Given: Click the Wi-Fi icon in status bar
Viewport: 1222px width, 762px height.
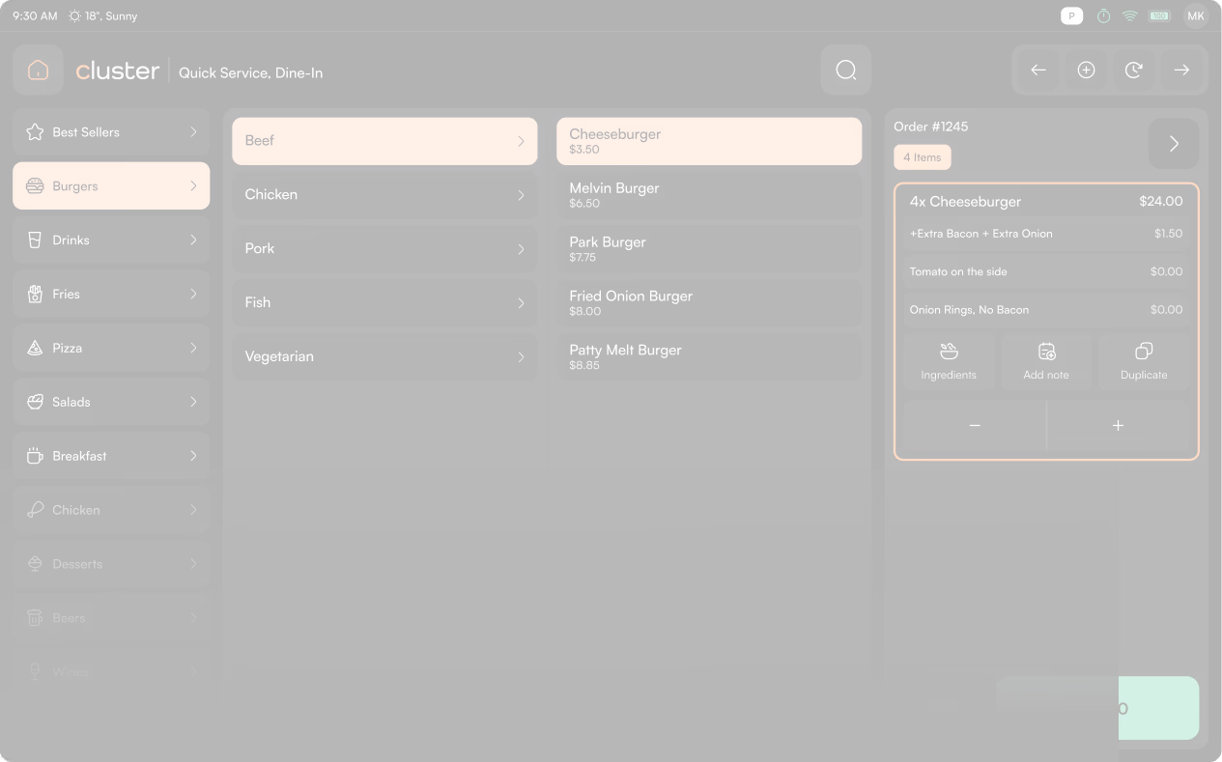Looking at the screenshot, I should tap(1129, 16).
